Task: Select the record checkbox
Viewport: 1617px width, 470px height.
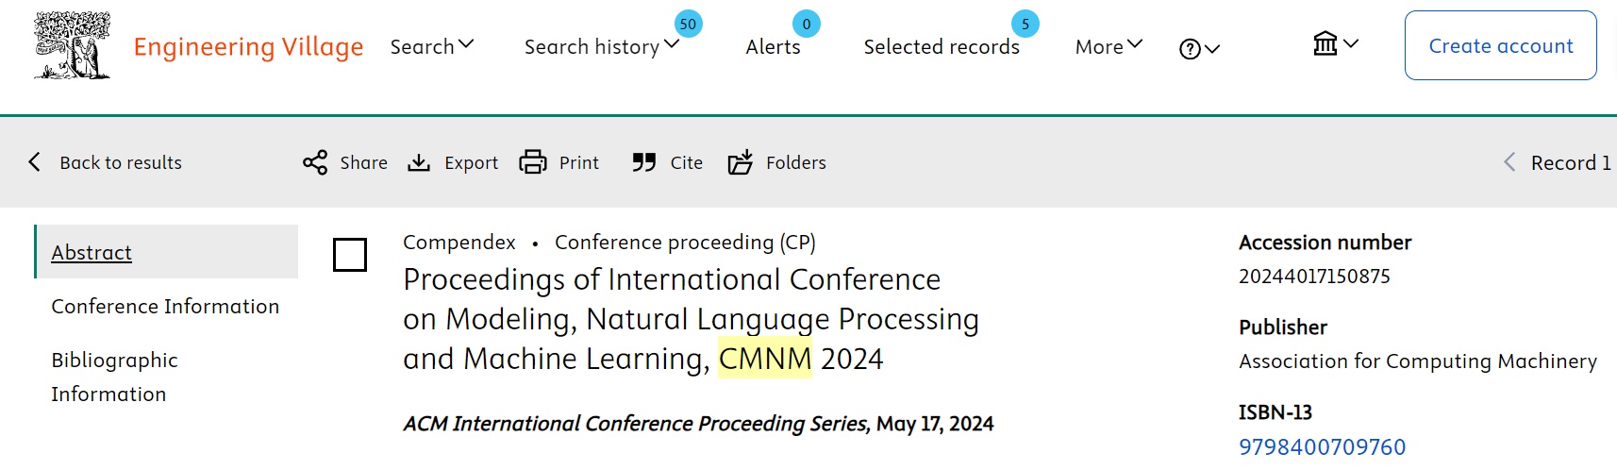Action: point(350,255)
